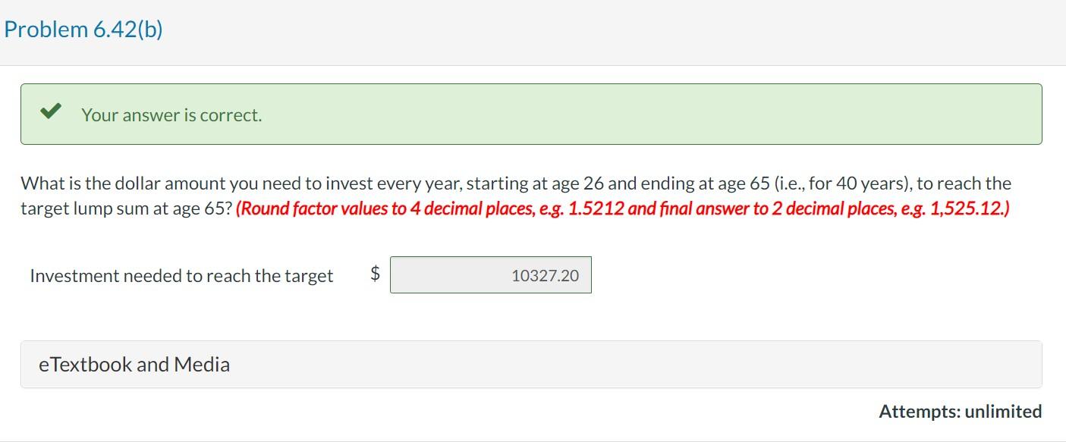
Task: Click the eTextbook and Media header bar
Action: [531, 364]
